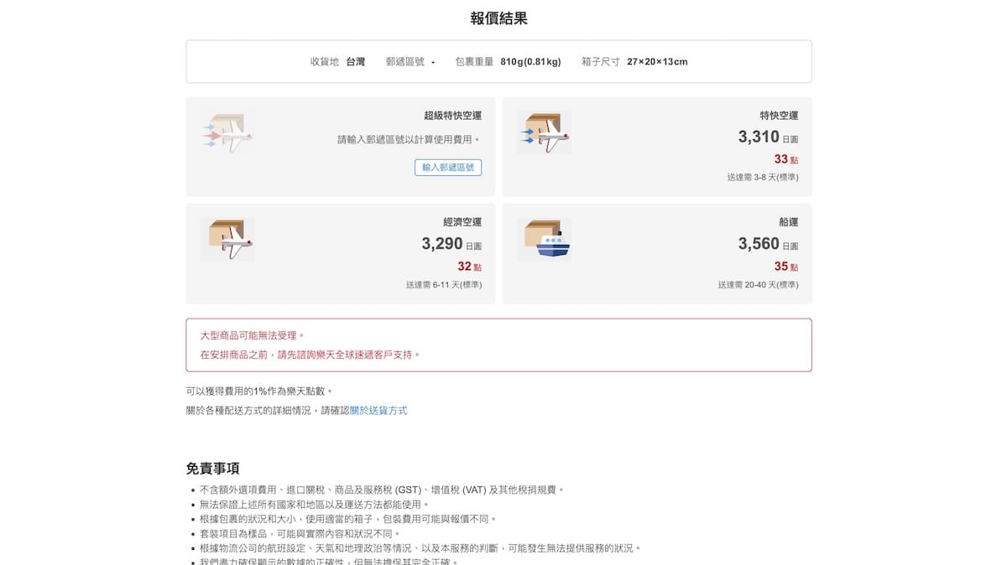
Task: Click the 特快空運 package plane icon
Action: pyautogui.click(x=544, y=132)
